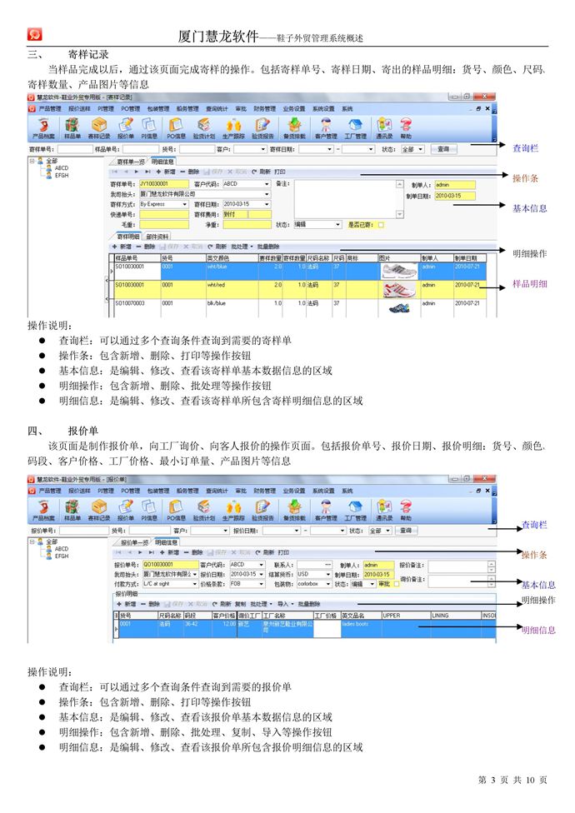Click the 查询 button in the 寄样记录 query bar
Screen dimensions: 575x813
click(443, 149)
